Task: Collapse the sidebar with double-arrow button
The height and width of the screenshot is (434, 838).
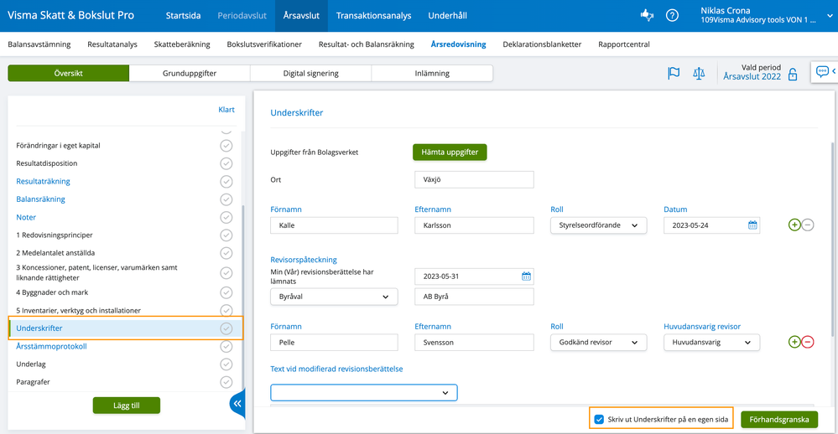Action: click(x=237, y=404)
